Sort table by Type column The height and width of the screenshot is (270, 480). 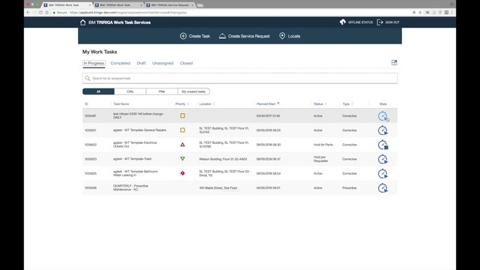point(348,104)
